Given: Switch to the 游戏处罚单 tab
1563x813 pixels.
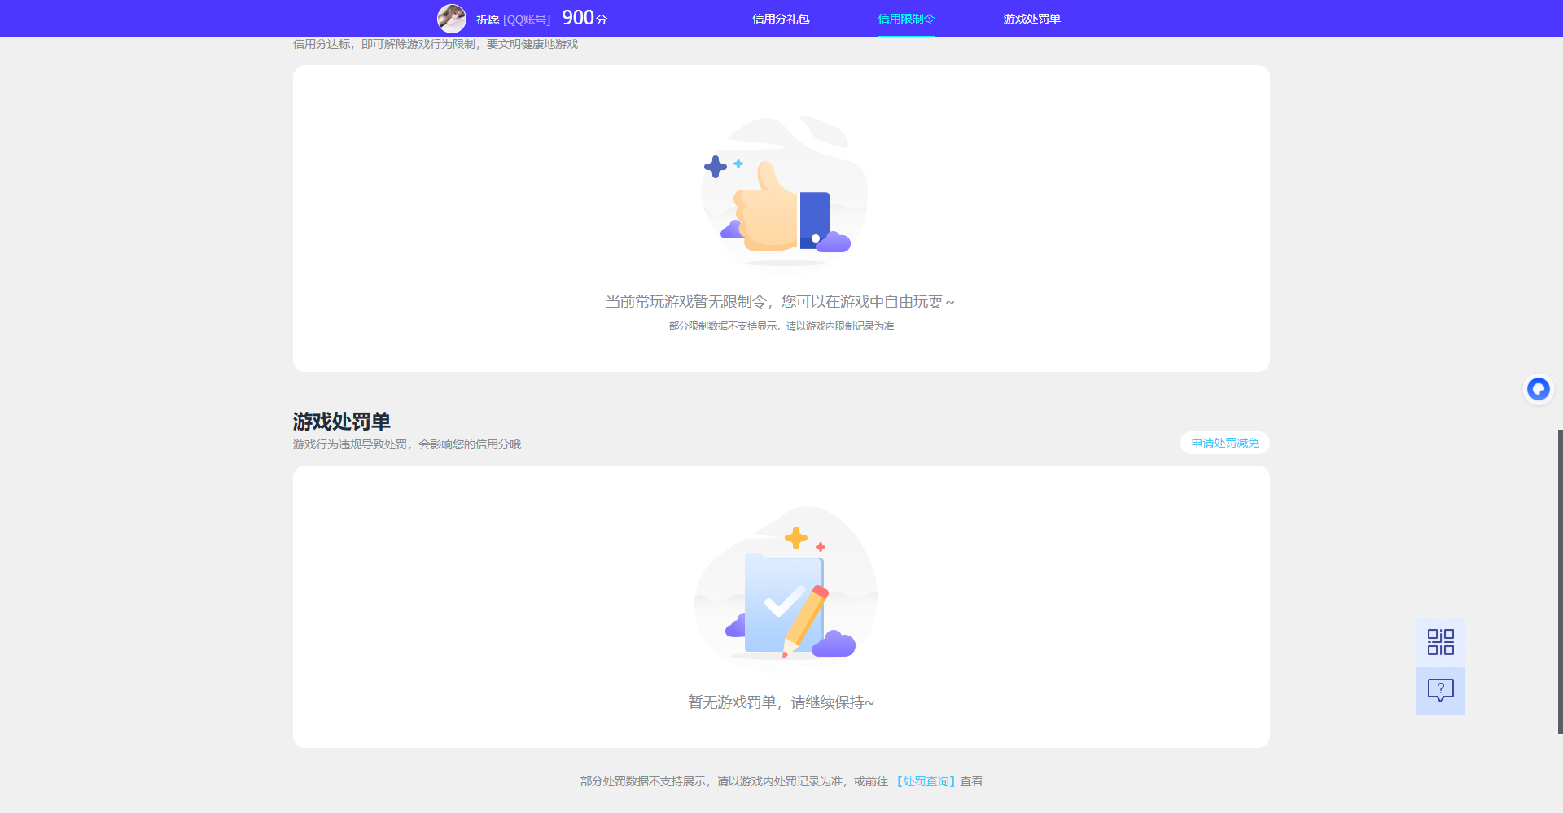Looking at the screenshot, I should (x=1031, y=18).
